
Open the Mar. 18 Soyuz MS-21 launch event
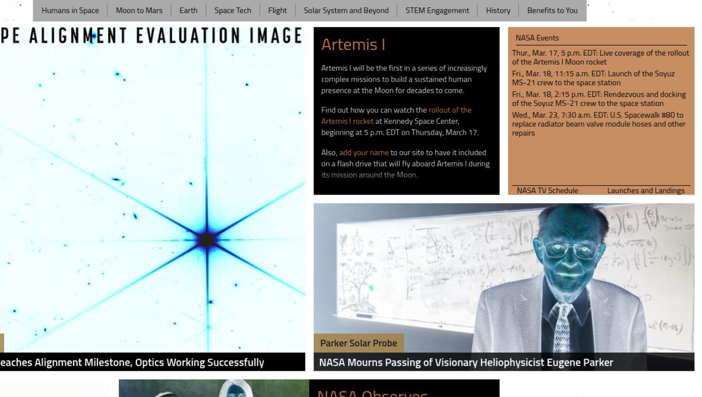(x=593, y=78)
